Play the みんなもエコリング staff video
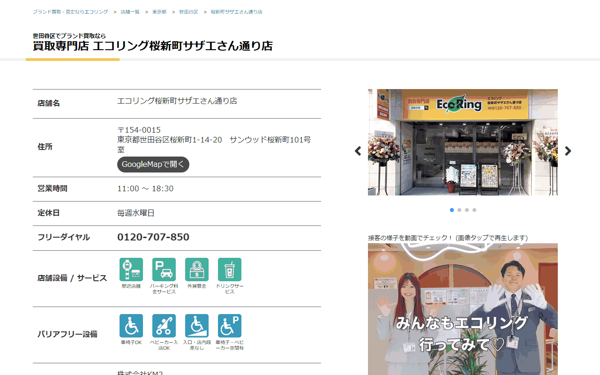600x375 pixels. 463,309
